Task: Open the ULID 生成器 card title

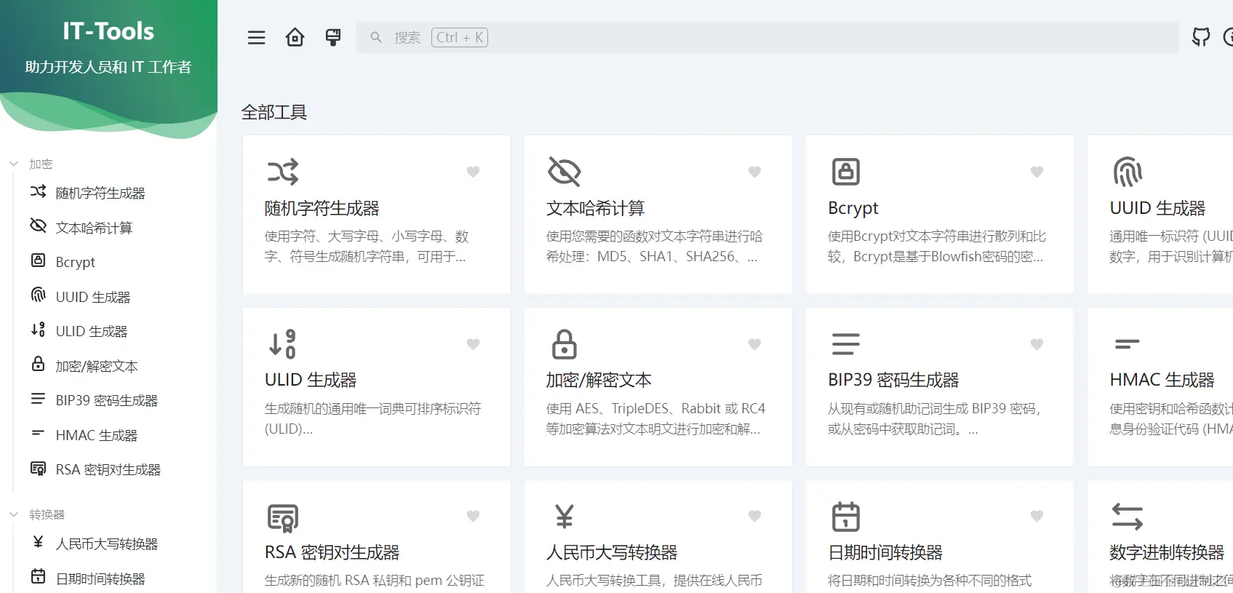Action: coord(311,380)
